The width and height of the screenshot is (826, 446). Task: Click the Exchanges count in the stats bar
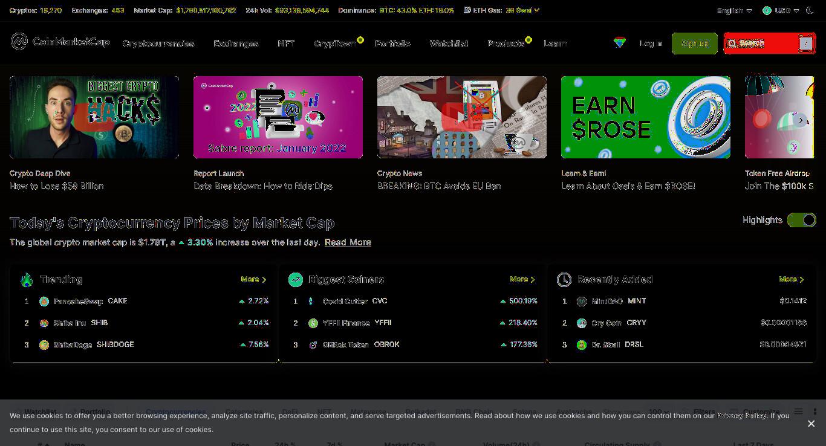[x=117, y=10]
